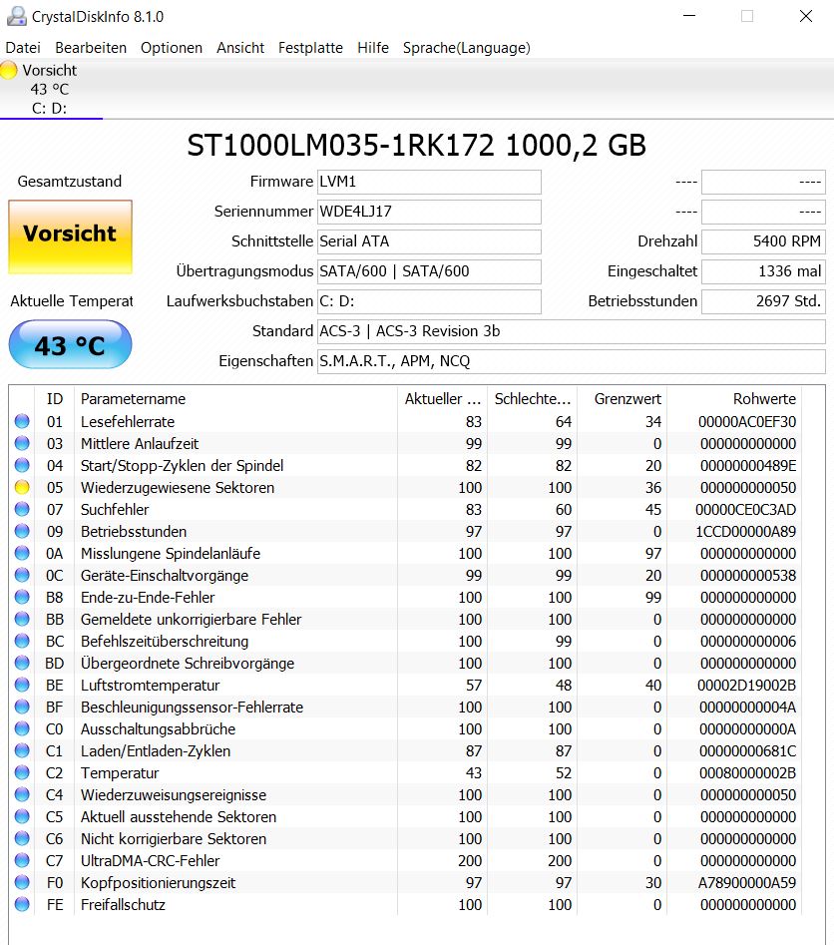The image size is (834, 945).
Task: Click the Standard field ACS-3 Revision 3b
Action: 572,331
